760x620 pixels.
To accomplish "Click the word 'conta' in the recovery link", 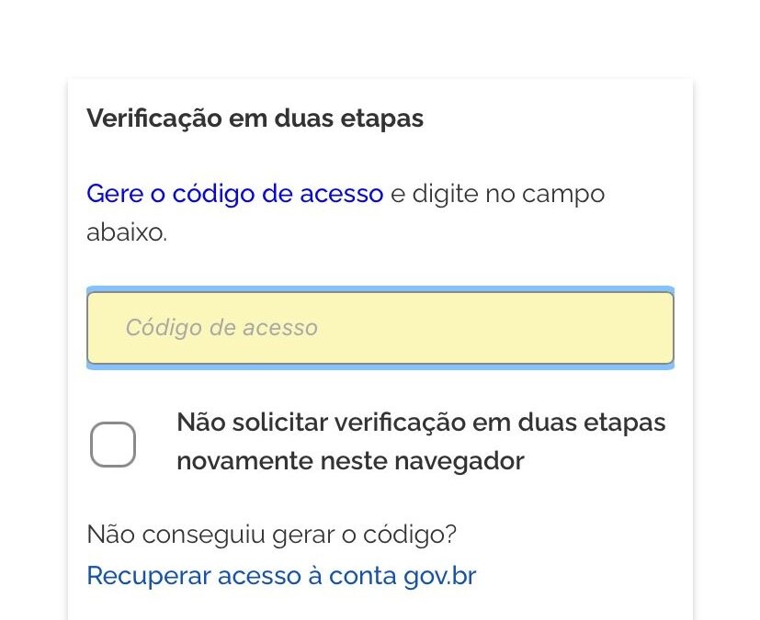I will (x=365, y=576).
